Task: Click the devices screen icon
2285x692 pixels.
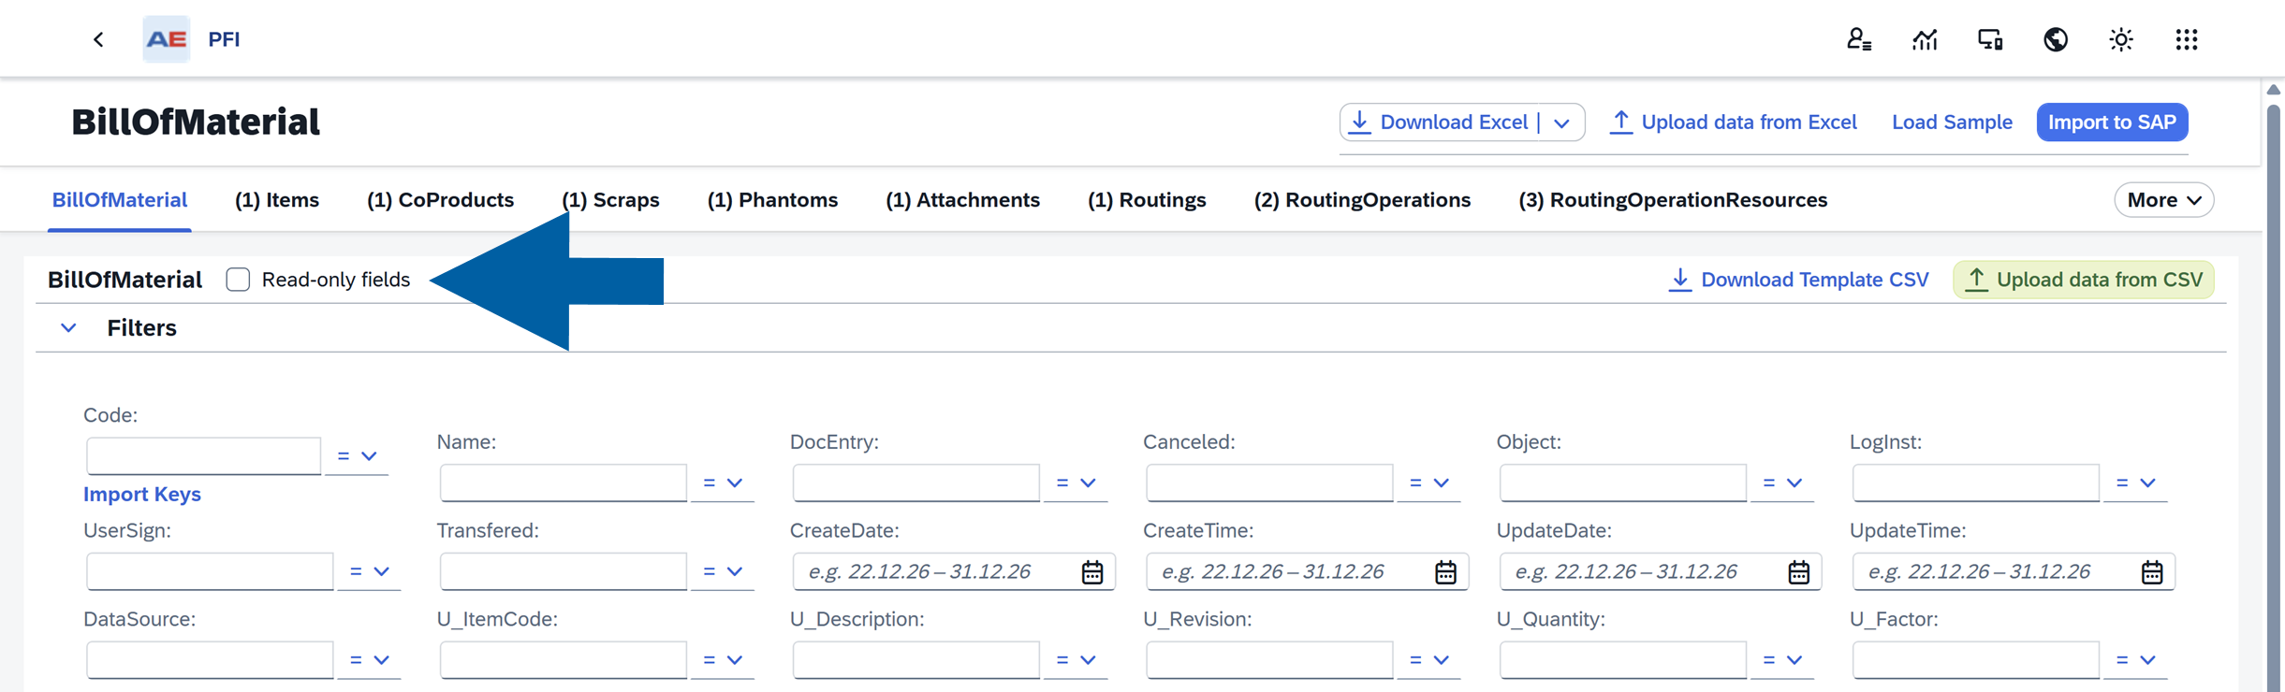Action: (1990, 39)
